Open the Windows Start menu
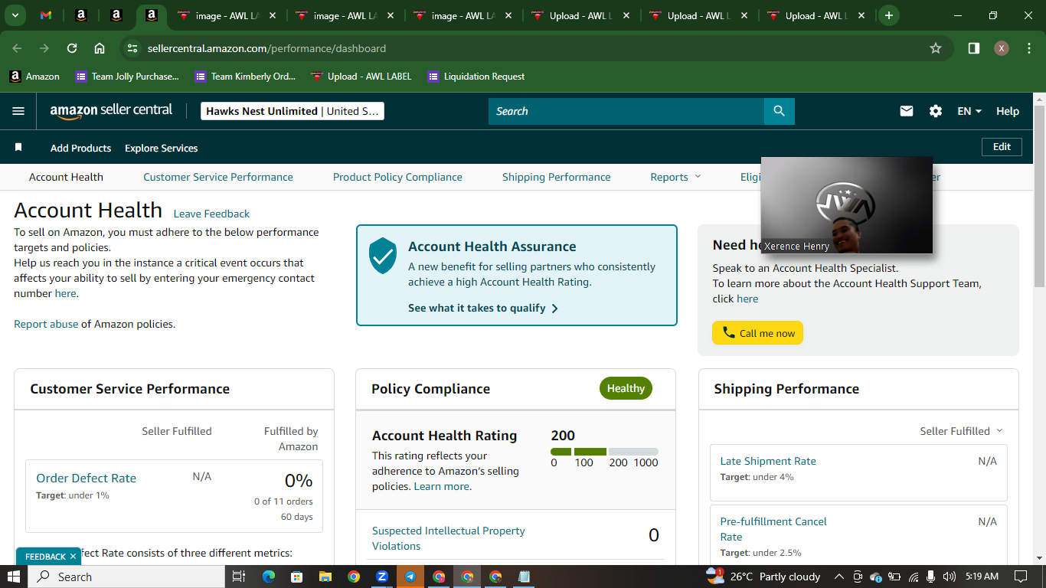This screenshot has width=1046, height=588. click(x=14, y=577)
